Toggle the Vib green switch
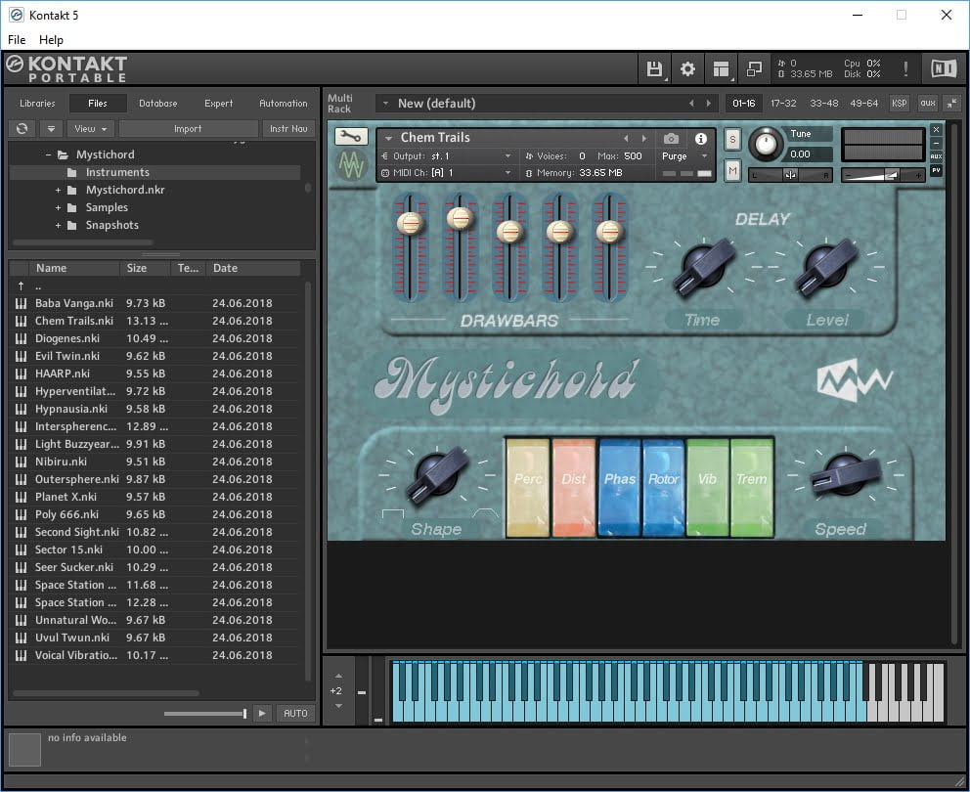970x792 pixels. 708,487
